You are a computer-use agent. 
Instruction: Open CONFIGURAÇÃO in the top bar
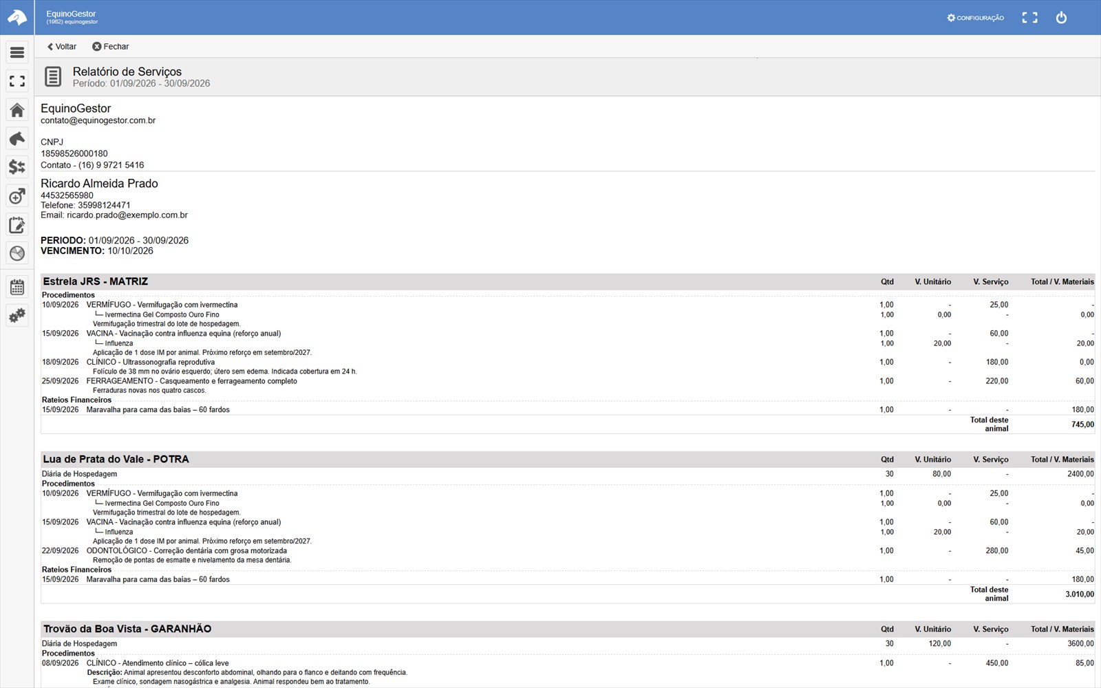pyautogui.click(x=975, y=18)
